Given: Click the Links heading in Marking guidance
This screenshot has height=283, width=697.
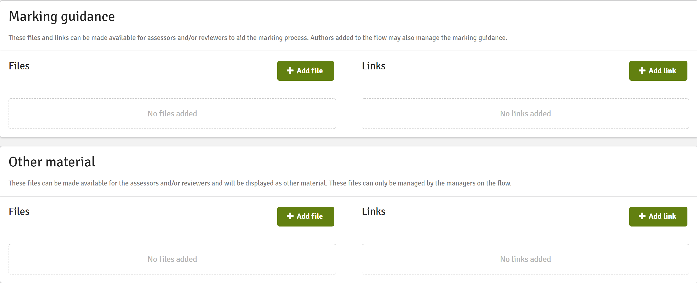Looking at the screenshot, I should coord(374,66).
